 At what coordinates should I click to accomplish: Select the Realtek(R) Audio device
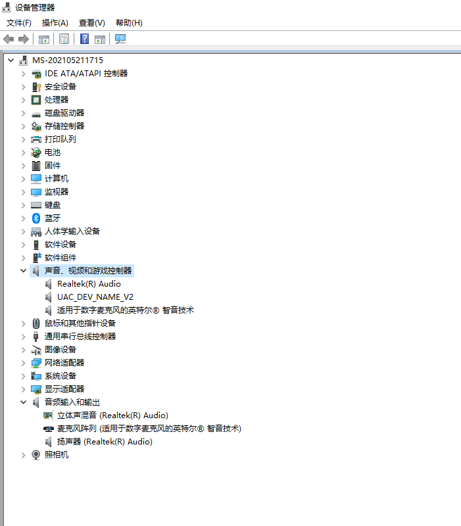click(x=89, y=284)
